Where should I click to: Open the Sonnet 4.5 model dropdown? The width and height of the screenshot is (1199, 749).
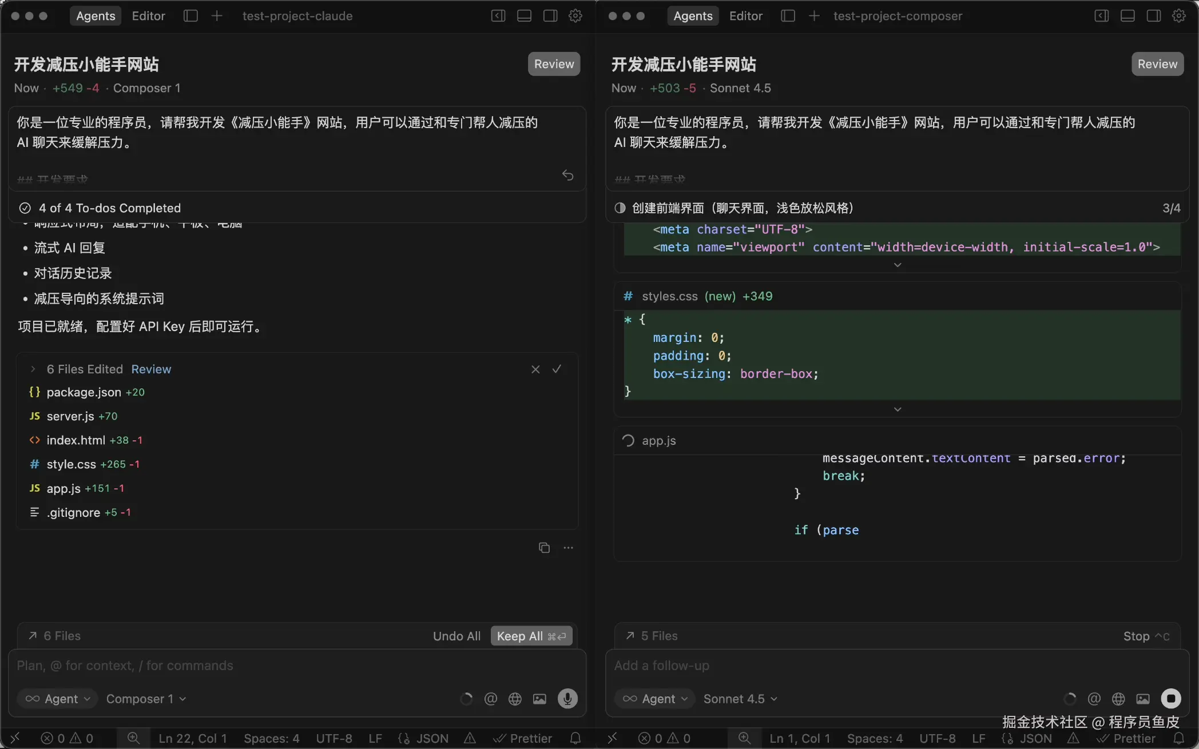(x=740, y=699)
